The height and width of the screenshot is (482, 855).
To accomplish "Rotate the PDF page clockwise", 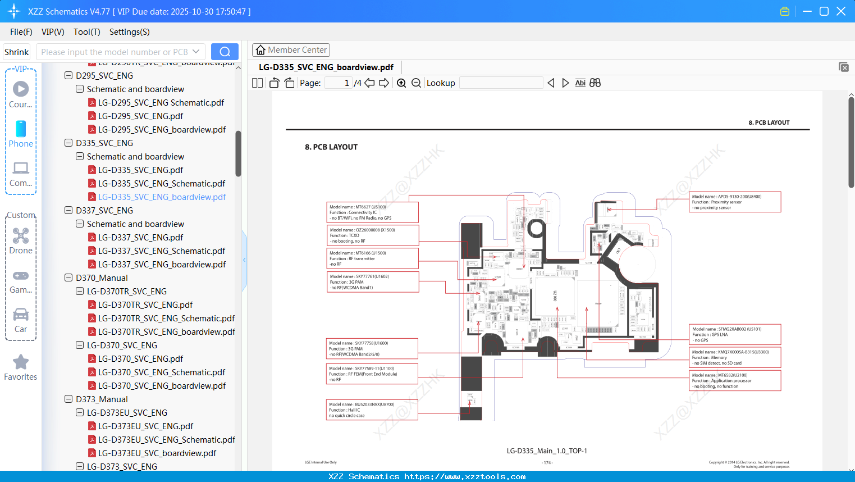I will (289, 83).
